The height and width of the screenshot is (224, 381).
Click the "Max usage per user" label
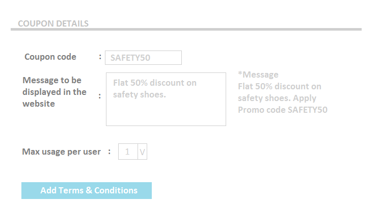point(62,152)
